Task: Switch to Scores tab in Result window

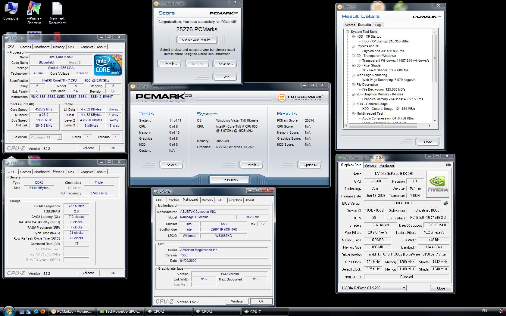Action: (x=350, y=25)
